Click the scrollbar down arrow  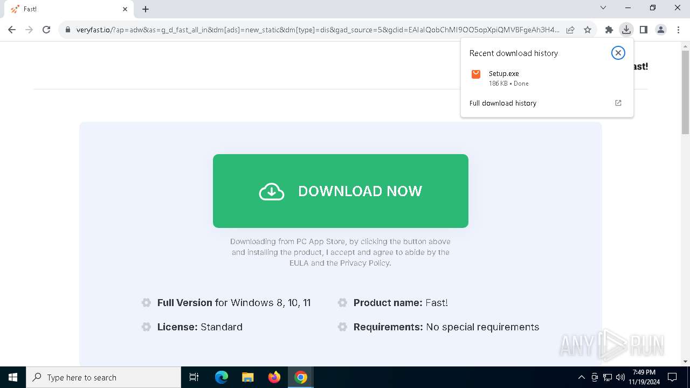pyautogui.click(x=685, y=362)
